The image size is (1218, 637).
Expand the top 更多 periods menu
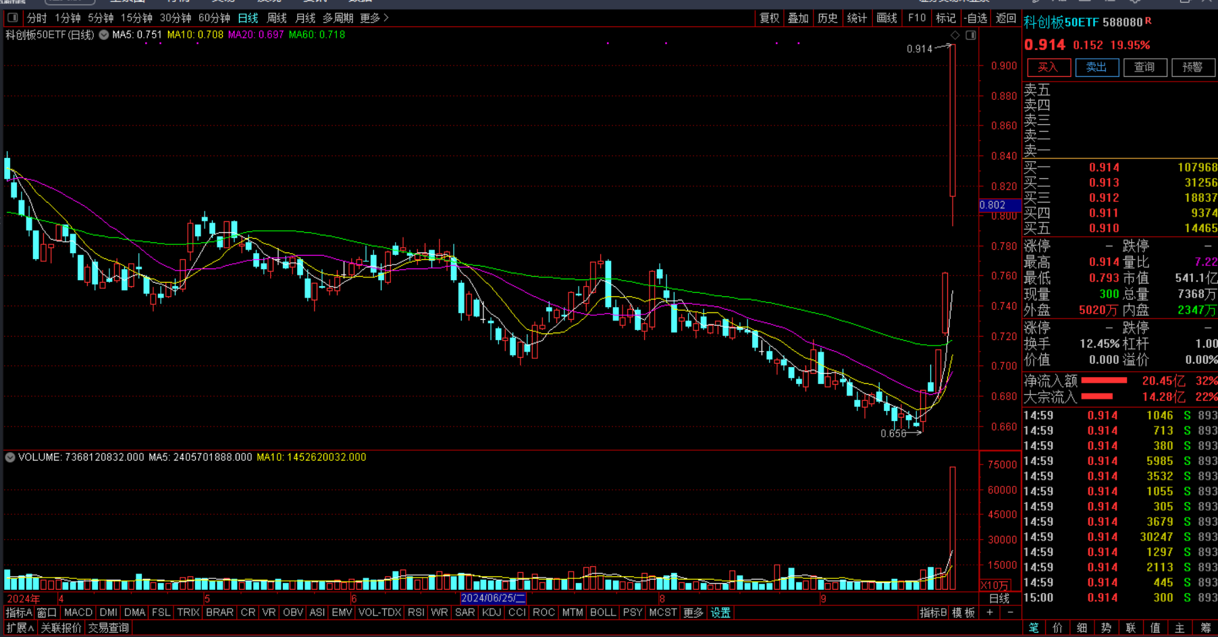tap(374, 18)
